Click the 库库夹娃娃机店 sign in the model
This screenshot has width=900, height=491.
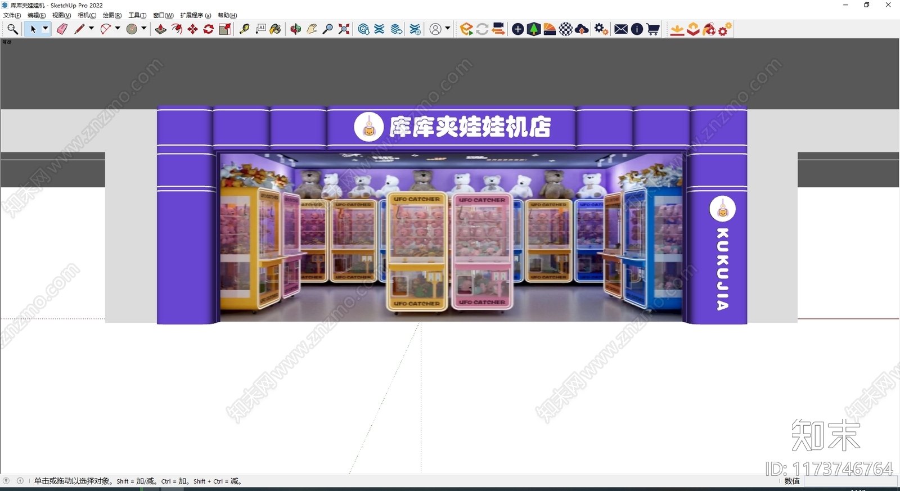pos(470,127)
